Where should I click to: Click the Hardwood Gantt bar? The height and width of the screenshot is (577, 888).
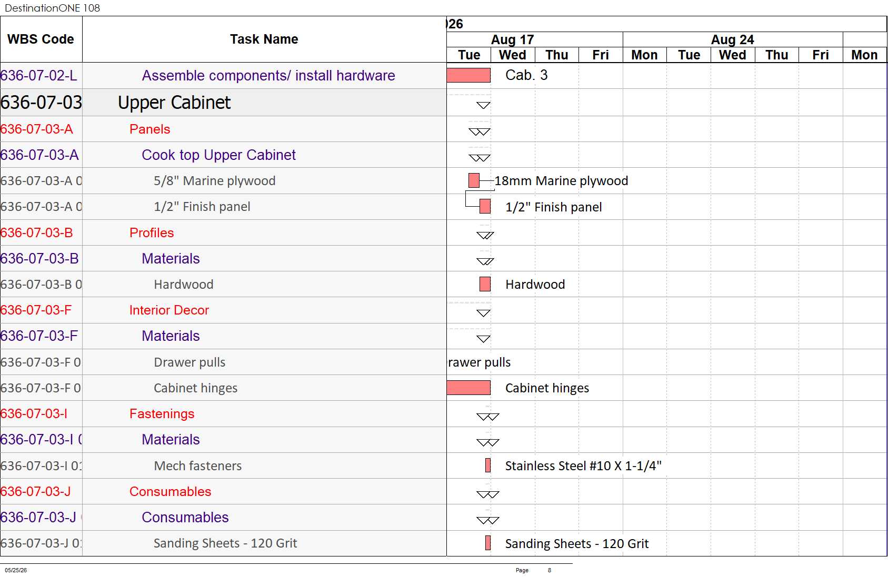[485, 284]
